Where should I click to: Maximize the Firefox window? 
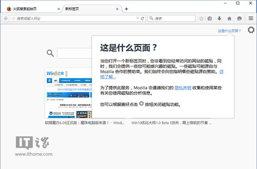238,3
